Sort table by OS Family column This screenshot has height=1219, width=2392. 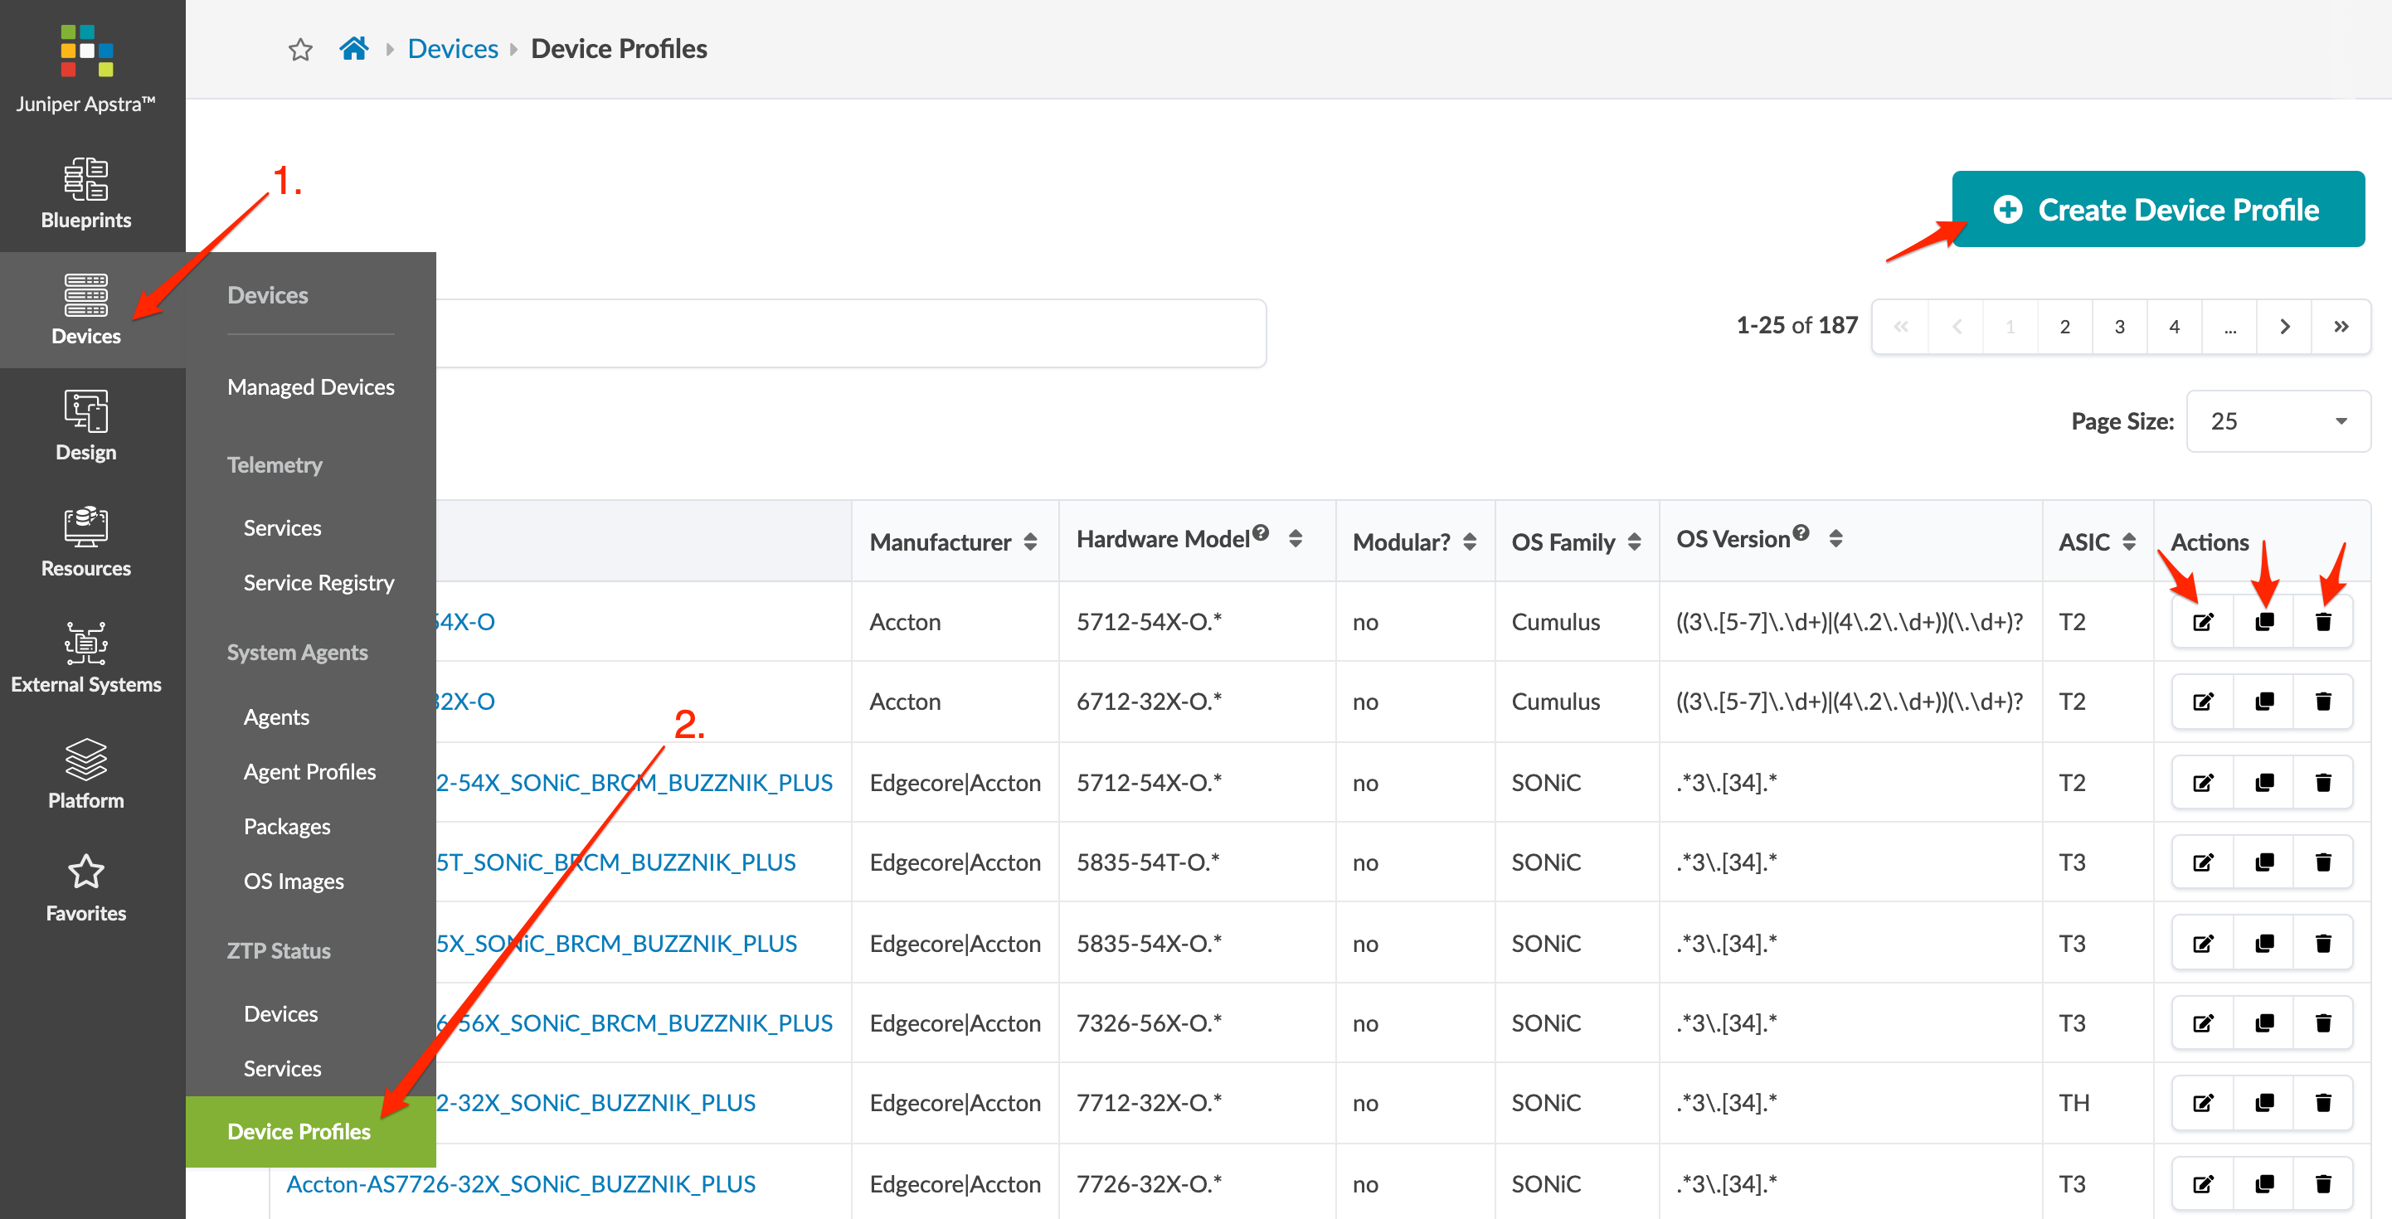pos(1634,542)
